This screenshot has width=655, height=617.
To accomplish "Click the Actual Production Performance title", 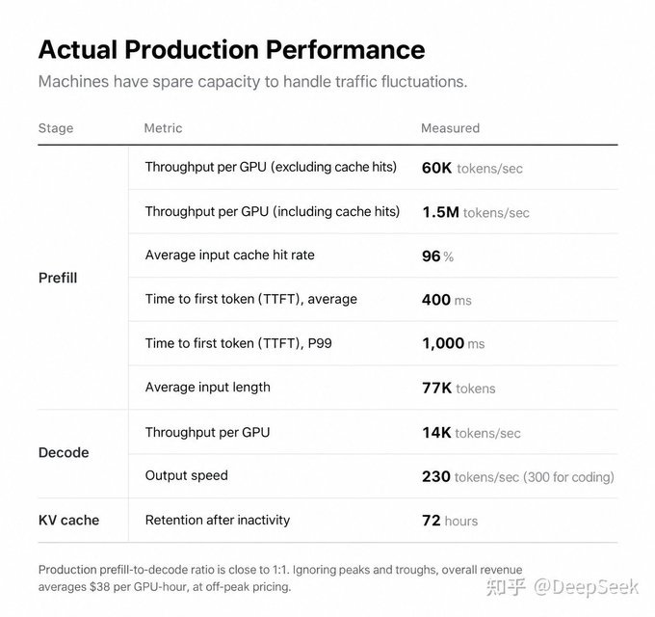I will (x=231, y=50).
